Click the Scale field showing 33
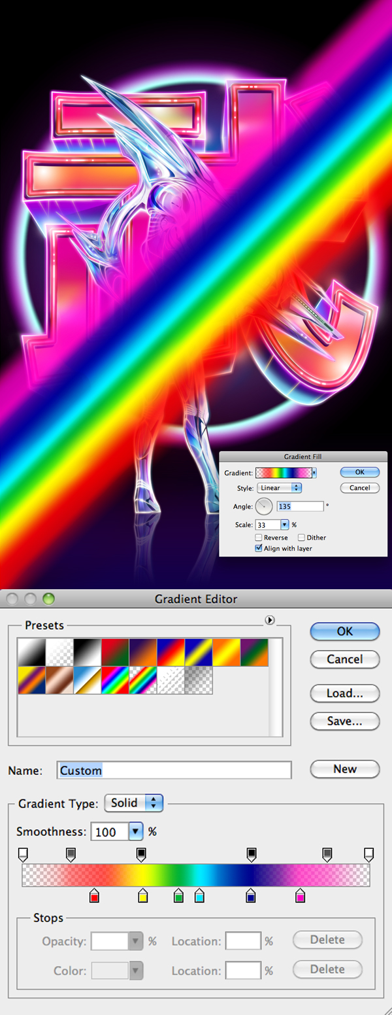 268,525
